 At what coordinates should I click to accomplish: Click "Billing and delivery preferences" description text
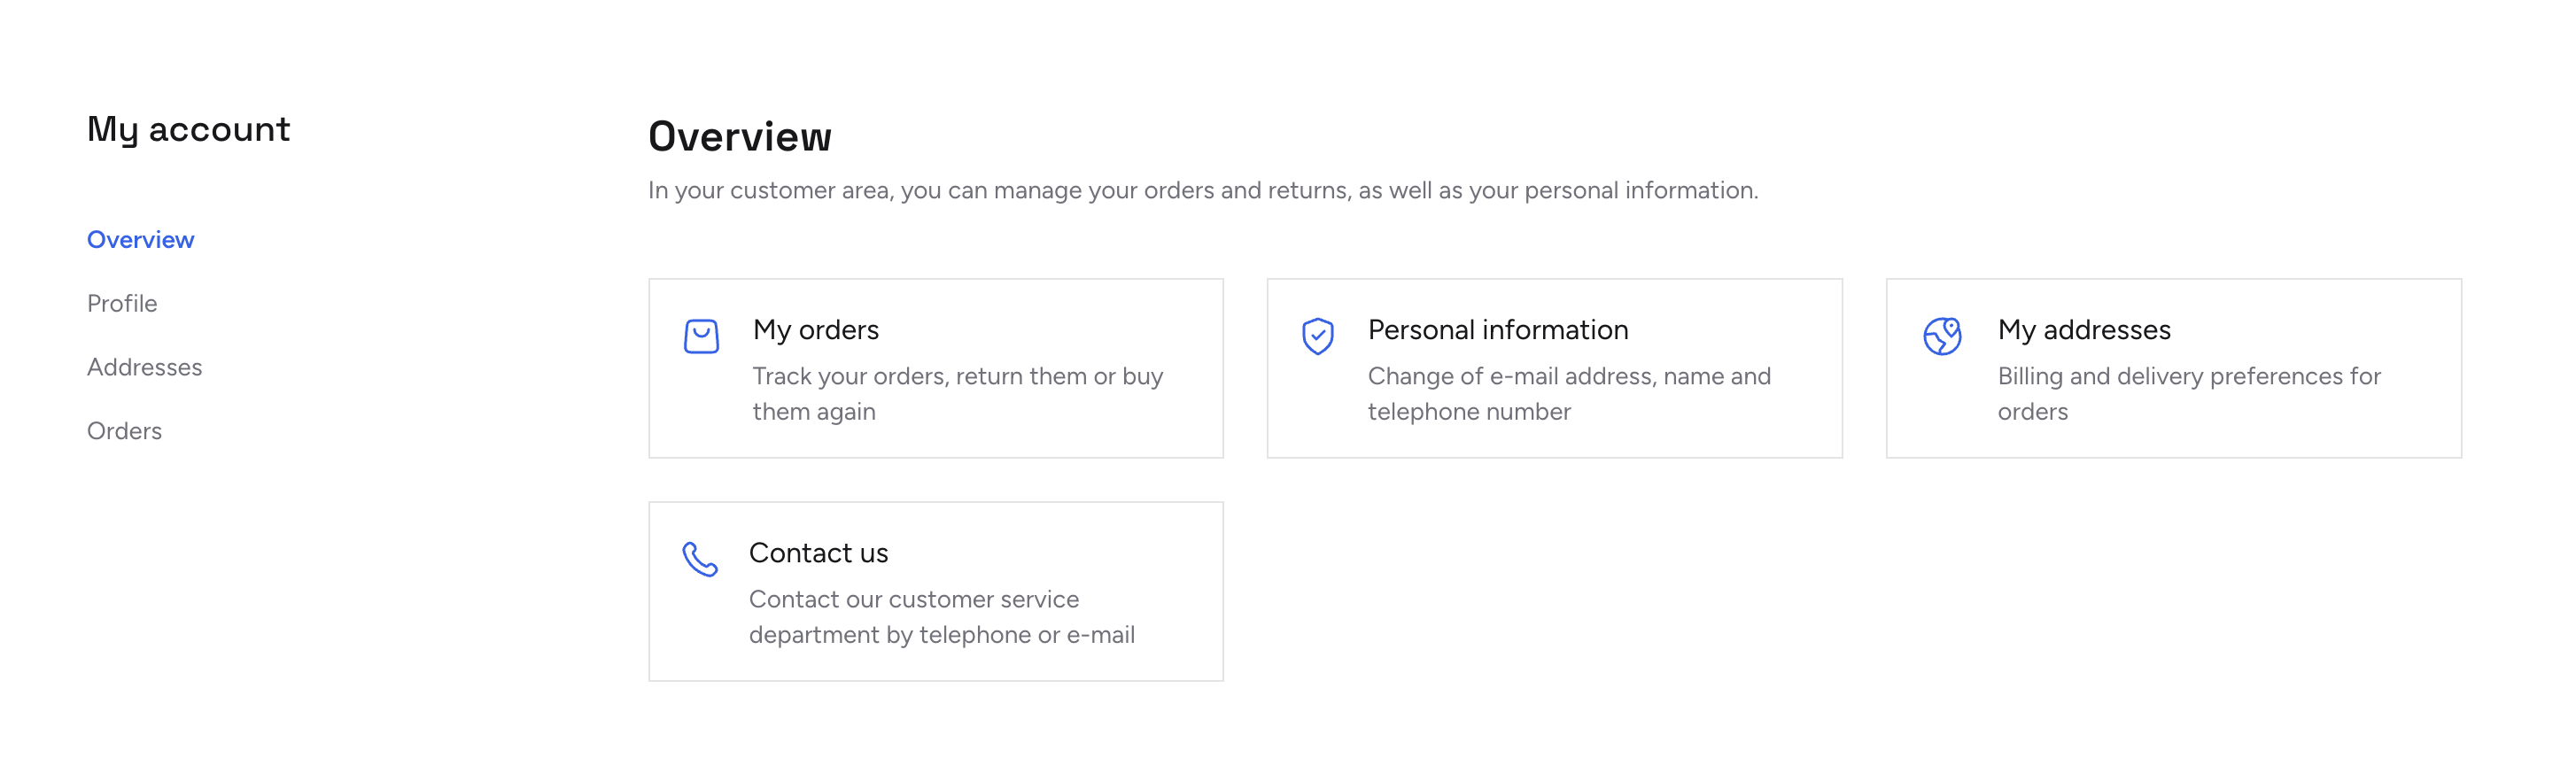[x=2188, y=377]
